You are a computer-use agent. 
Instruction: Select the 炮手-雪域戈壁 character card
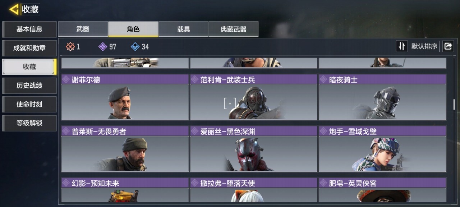coord(382,149)
